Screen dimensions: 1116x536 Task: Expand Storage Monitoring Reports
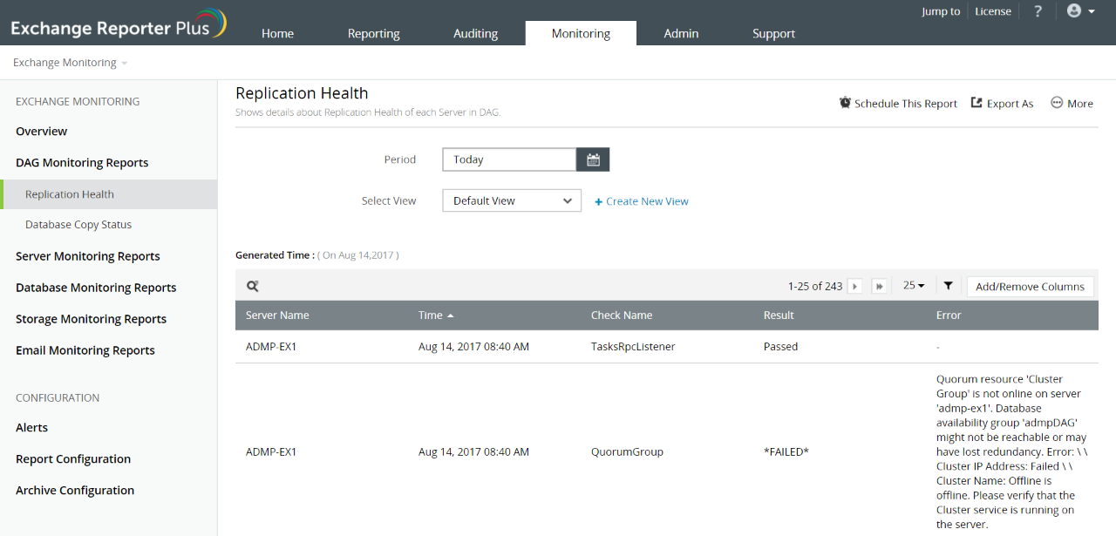pyautogui.click(x=91, y=319)
